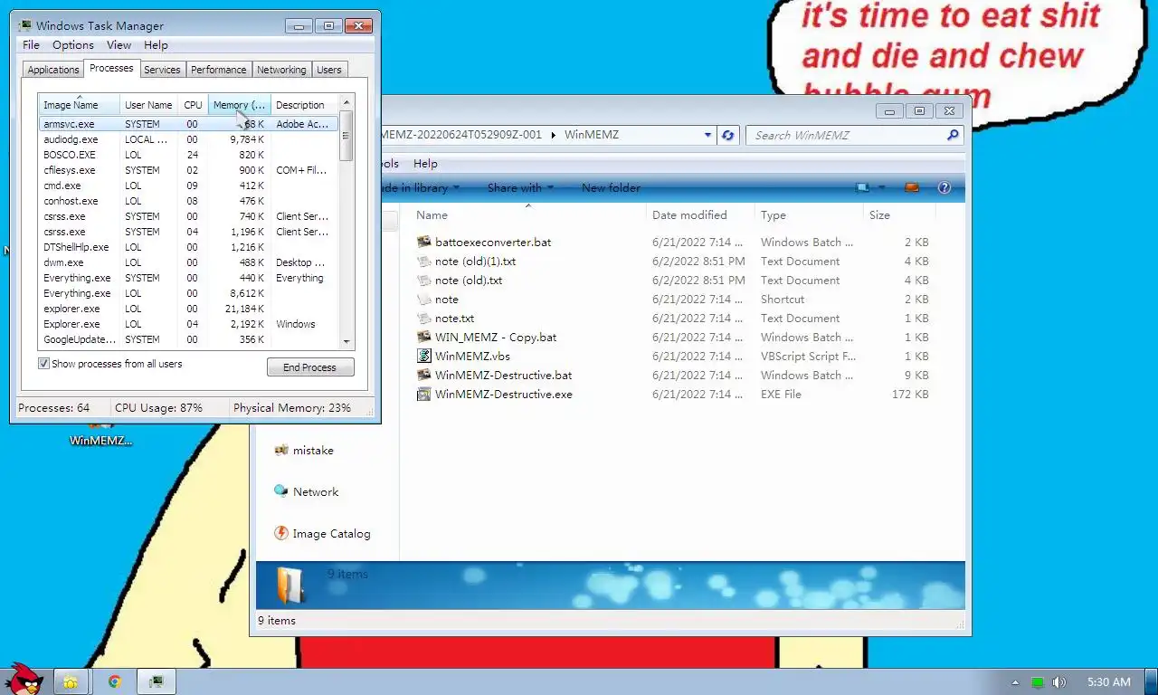The image size is (1158, 695).
Task: Click the volume speaker tray icon
Action: point(1059,682)
